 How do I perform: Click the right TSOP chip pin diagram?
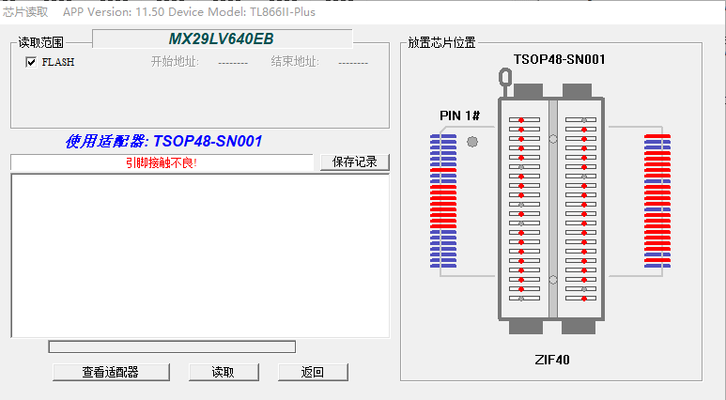(x=657, y=201)
